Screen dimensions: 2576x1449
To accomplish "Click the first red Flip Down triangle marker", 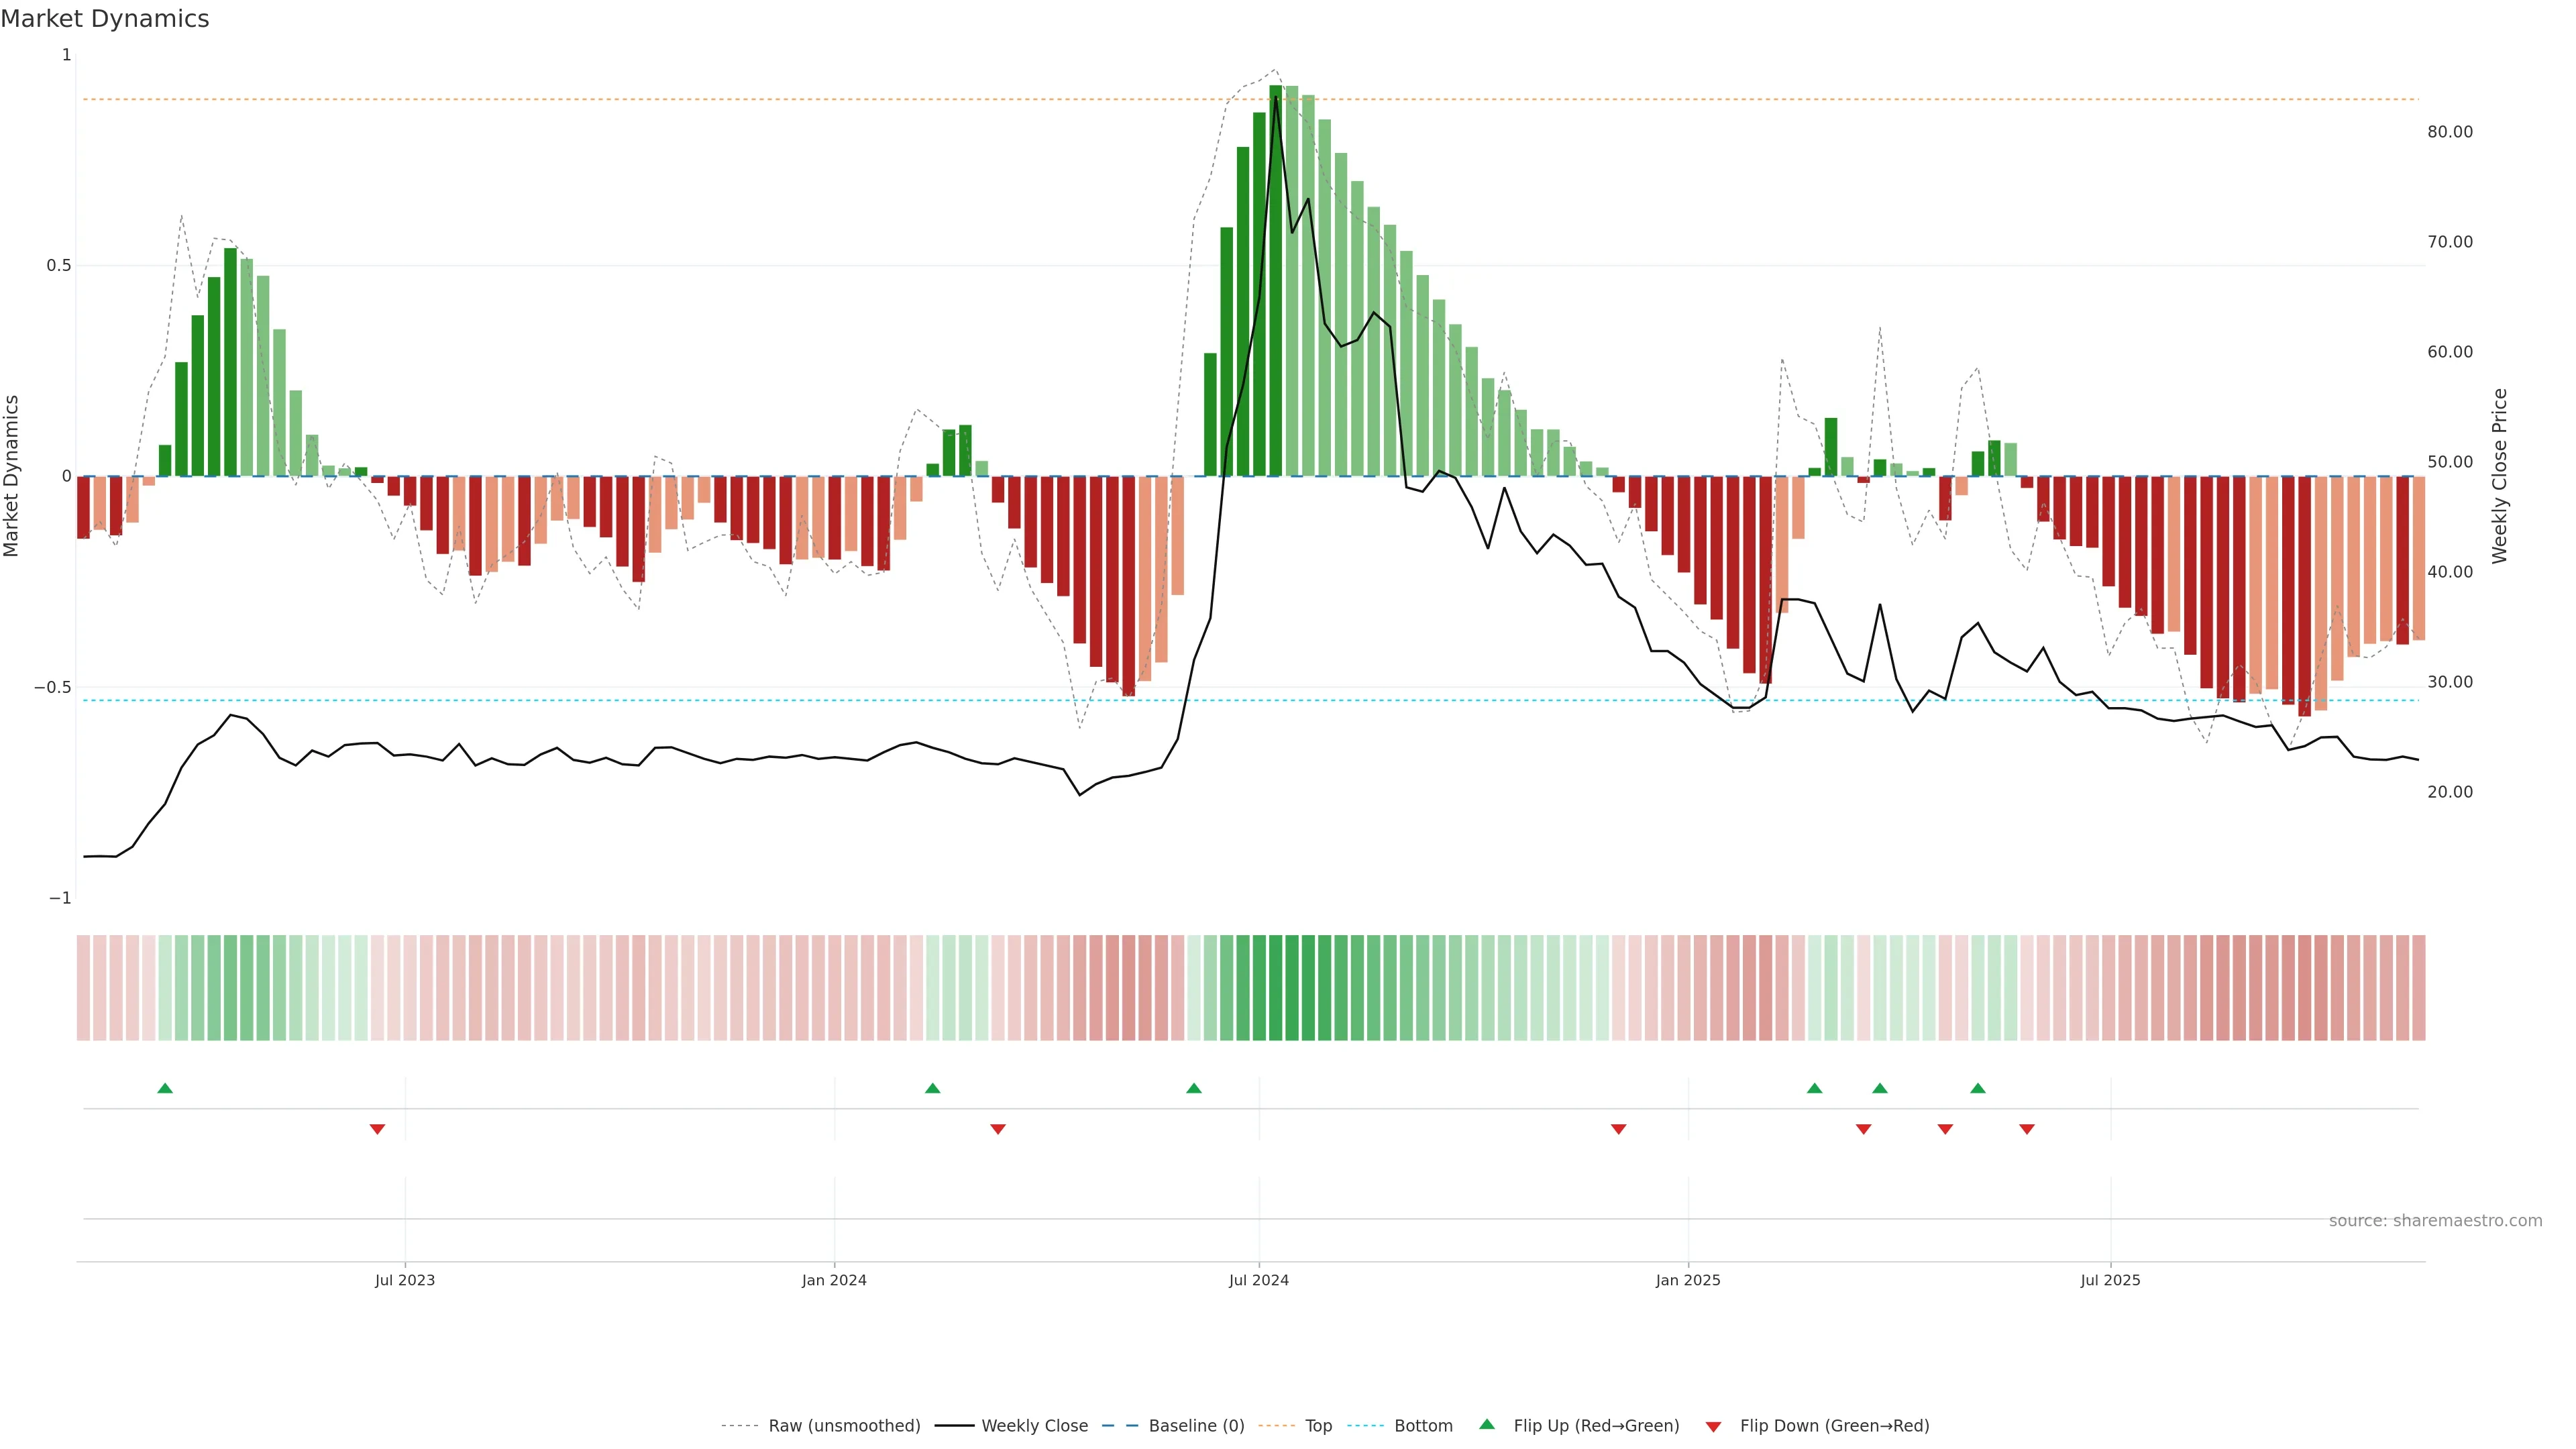I will point(377,1129).
